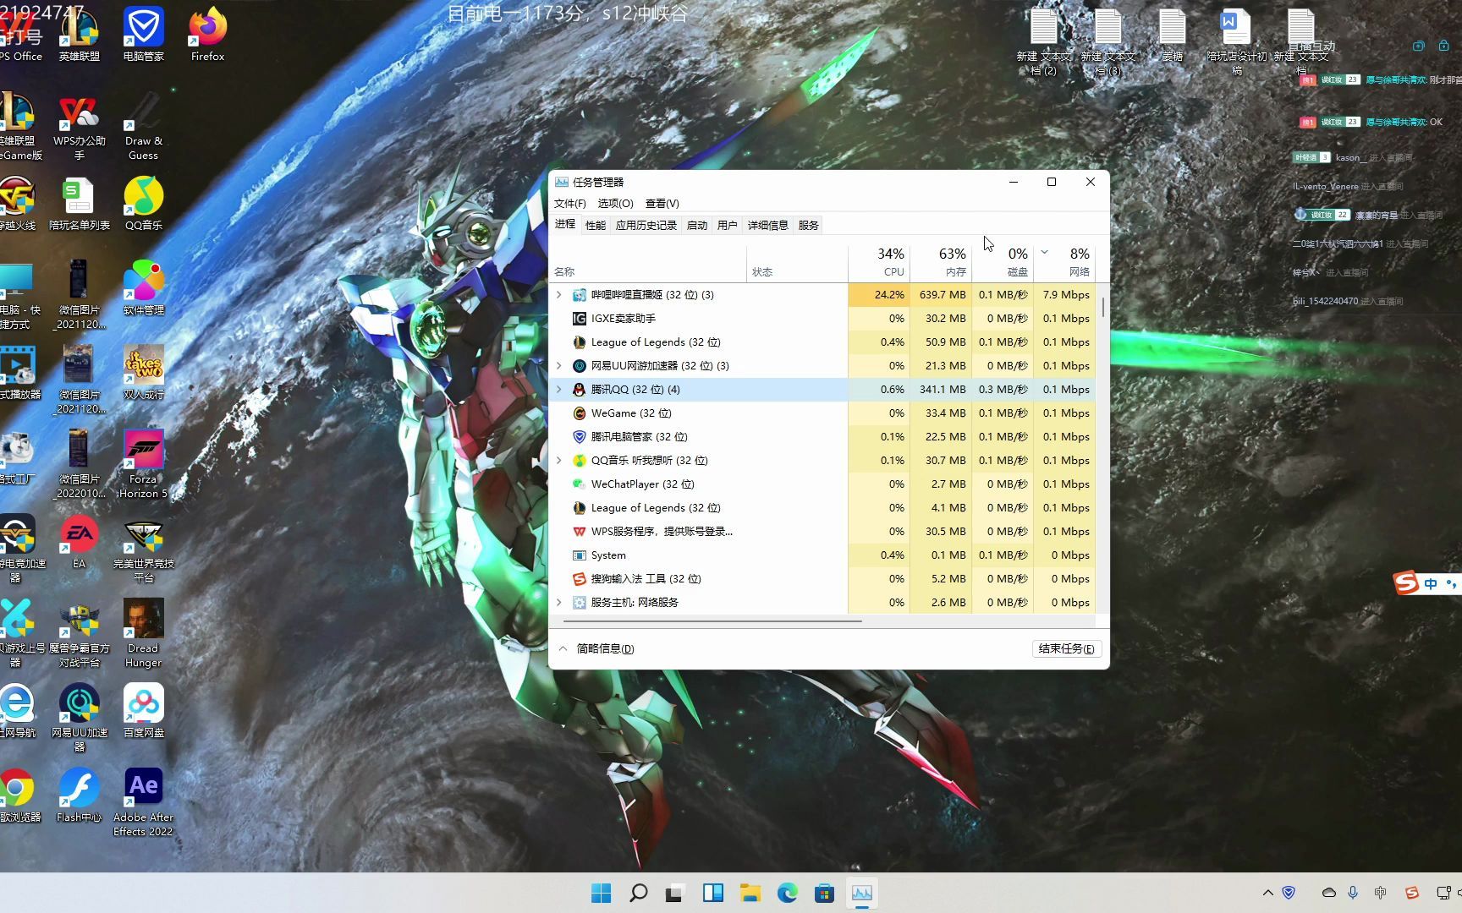
Task: Sort processes by 磁盘 column header
Action: click(x=1003, y=261)
